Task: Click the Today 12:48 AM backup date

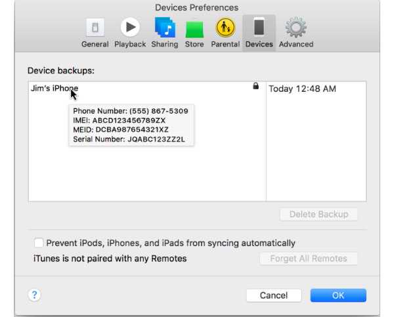Action: tap(302, 89)
